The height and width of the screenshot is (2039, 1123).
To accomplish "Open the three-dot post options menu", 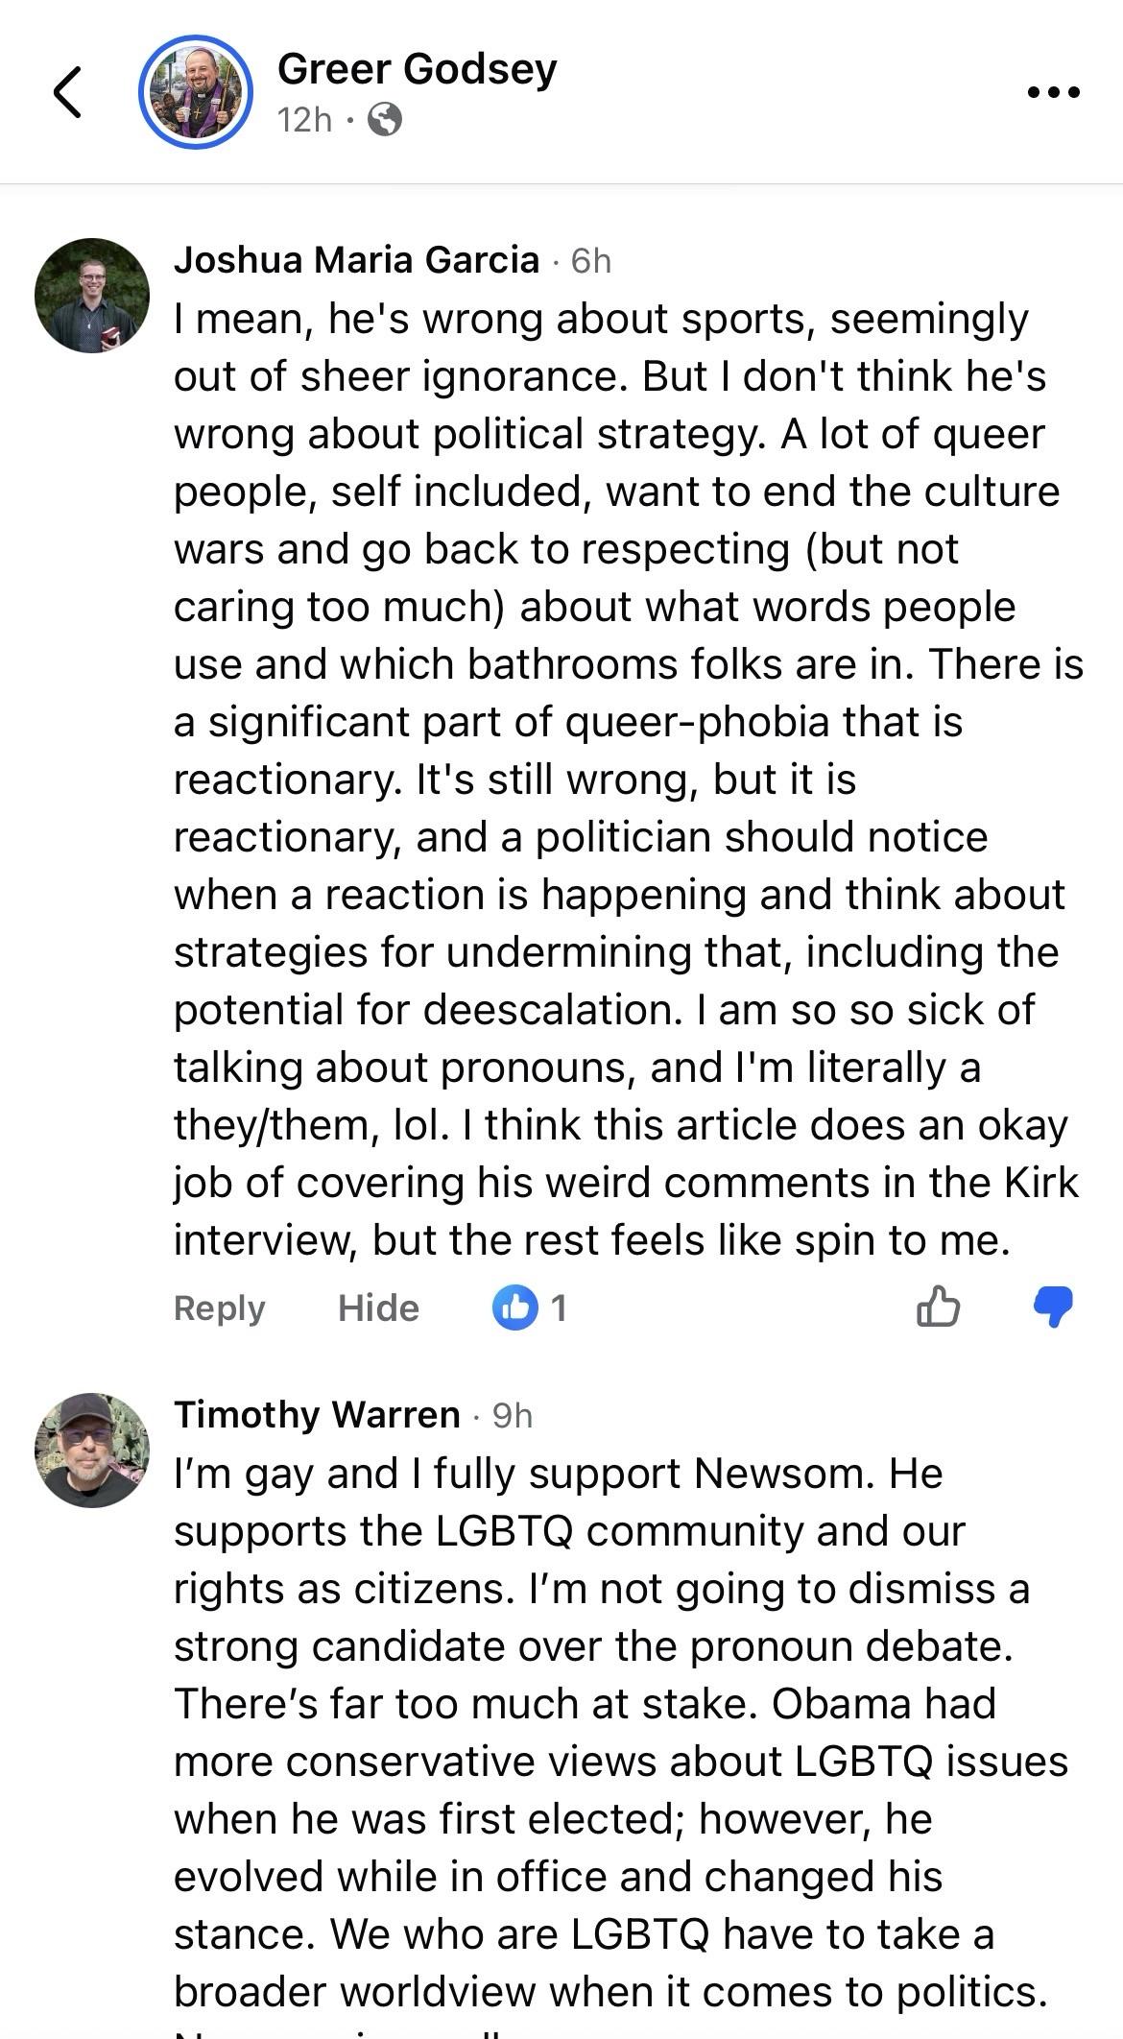I will pos(1053,92).
